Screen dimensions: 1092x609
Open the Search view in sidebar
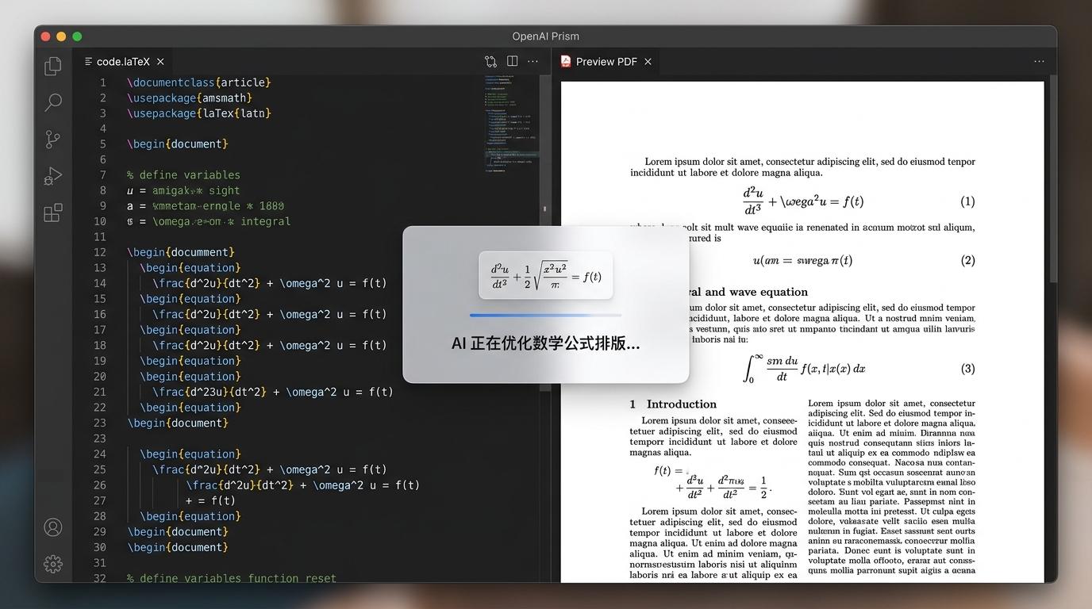[x=53, y=102]
